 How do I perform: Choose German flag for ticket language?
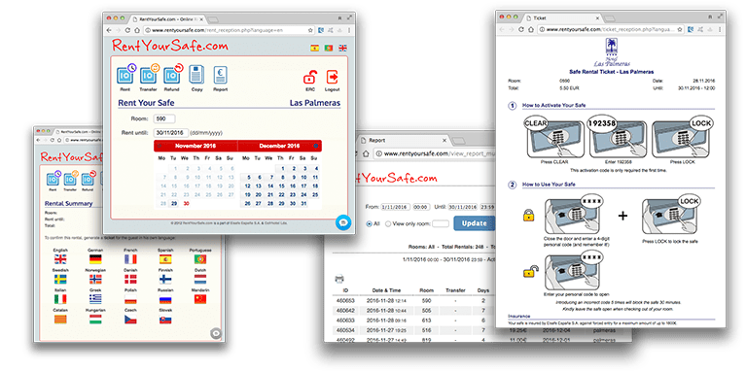(95, 259)
